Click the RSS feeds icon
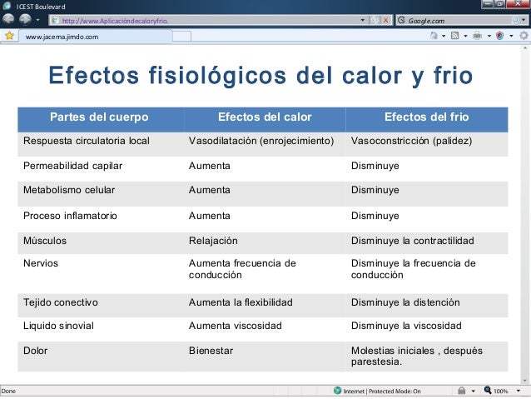This screenshot has width=531, height=399. click(455, 35)
